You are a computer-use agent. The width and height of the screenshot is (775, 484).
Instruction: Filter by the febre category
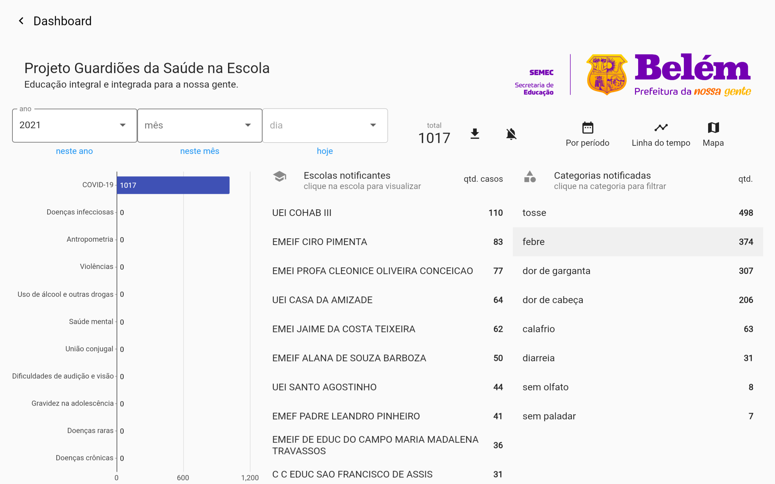pyautogui.click(x=638, y=242)
